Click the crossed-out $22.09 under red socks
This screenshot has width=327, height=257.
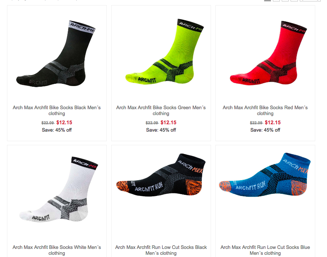pyautogui.click(x=257, y=123)
